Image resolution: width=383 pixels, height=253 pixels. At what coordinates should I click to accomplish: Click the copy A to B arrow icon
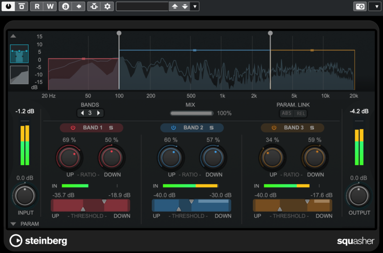coord(79,6)
